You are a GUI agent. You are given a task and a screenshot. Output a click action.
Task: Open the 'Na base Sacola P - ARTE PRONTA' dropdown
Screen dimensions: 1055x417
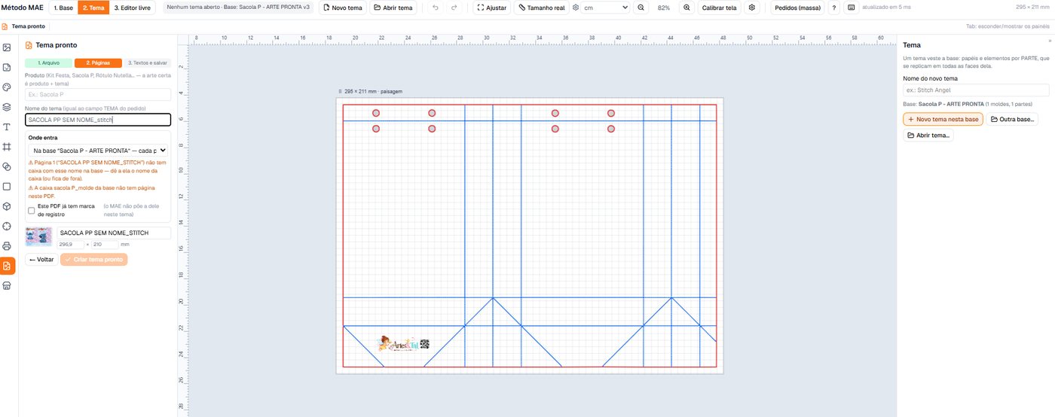(97, 151)
